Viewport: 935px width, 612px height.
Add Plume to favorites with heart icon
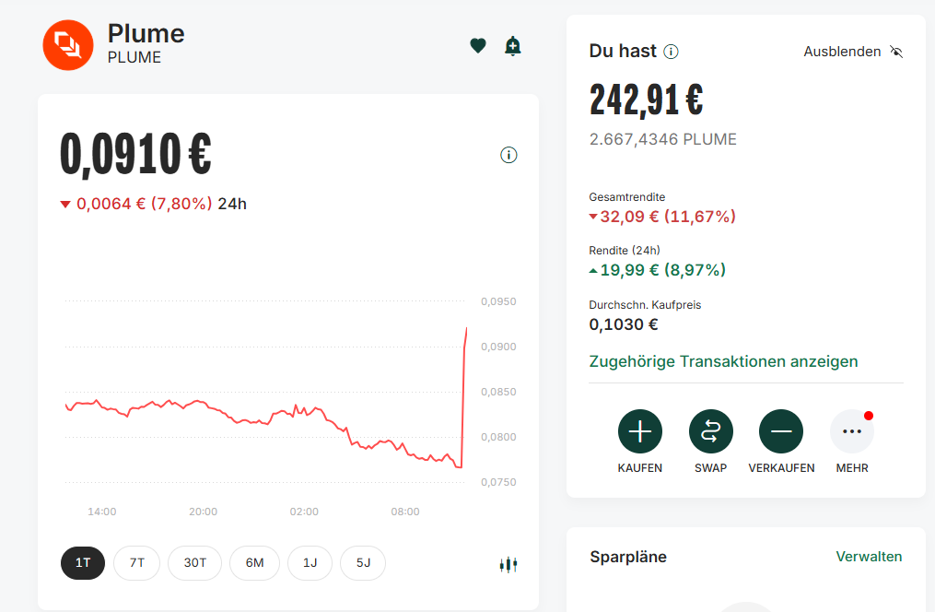click(477, 45)
